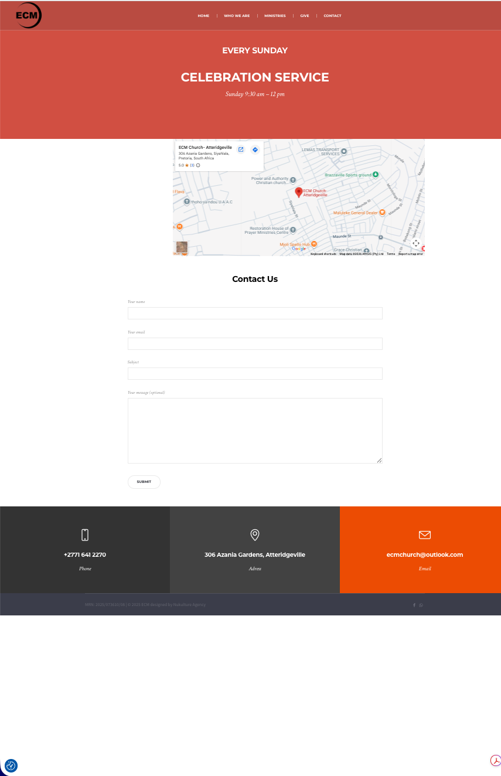Open the Facebook link in the footer
The image size is (501, 776).
(414, 605)
